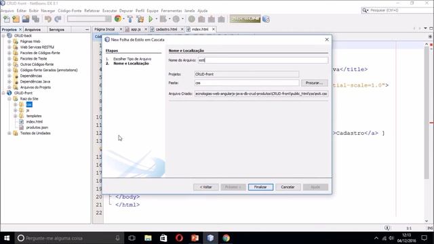Viewport: 434px width, 244px height.
Task: Click the green Run Project icon
Action: point(151,19)
